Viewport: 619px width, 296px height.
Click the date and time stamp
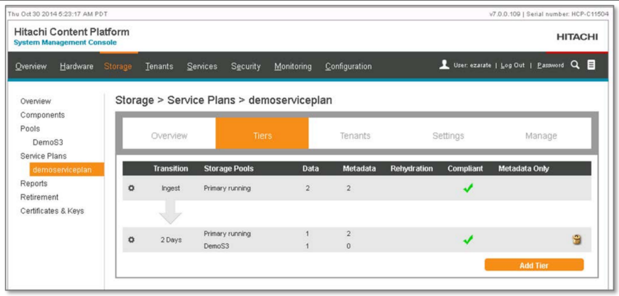[x=57, y=14]
